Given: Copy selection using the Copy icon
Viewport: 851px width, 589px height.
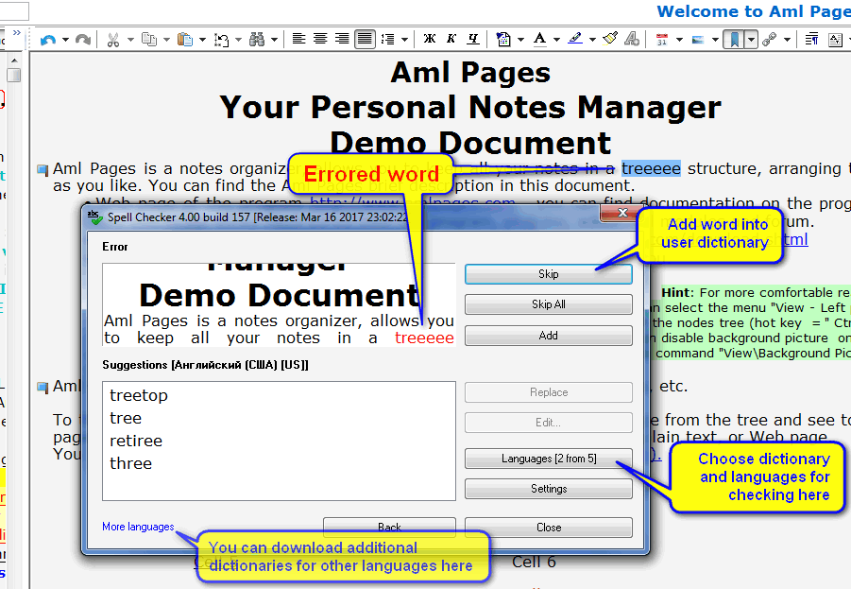Looking at the screenshot, I should tap(148, 40).
